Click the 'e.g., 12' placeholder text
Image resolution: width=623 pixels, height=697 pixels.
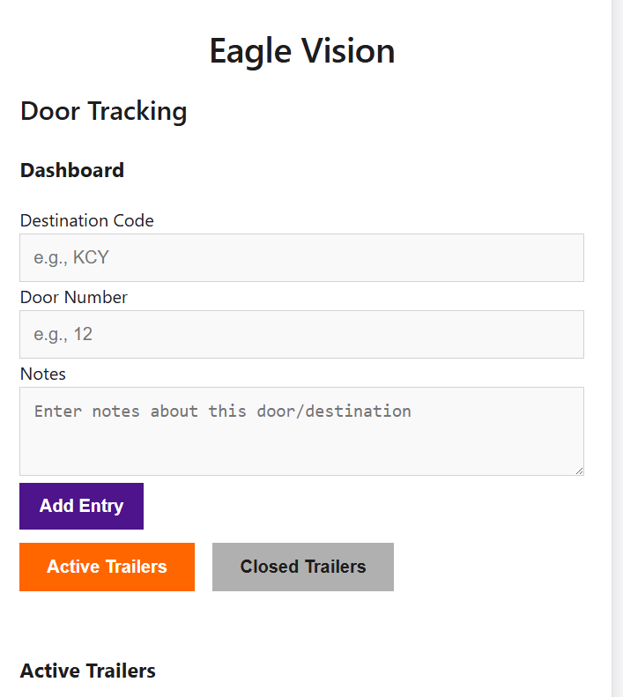point(63,334)
